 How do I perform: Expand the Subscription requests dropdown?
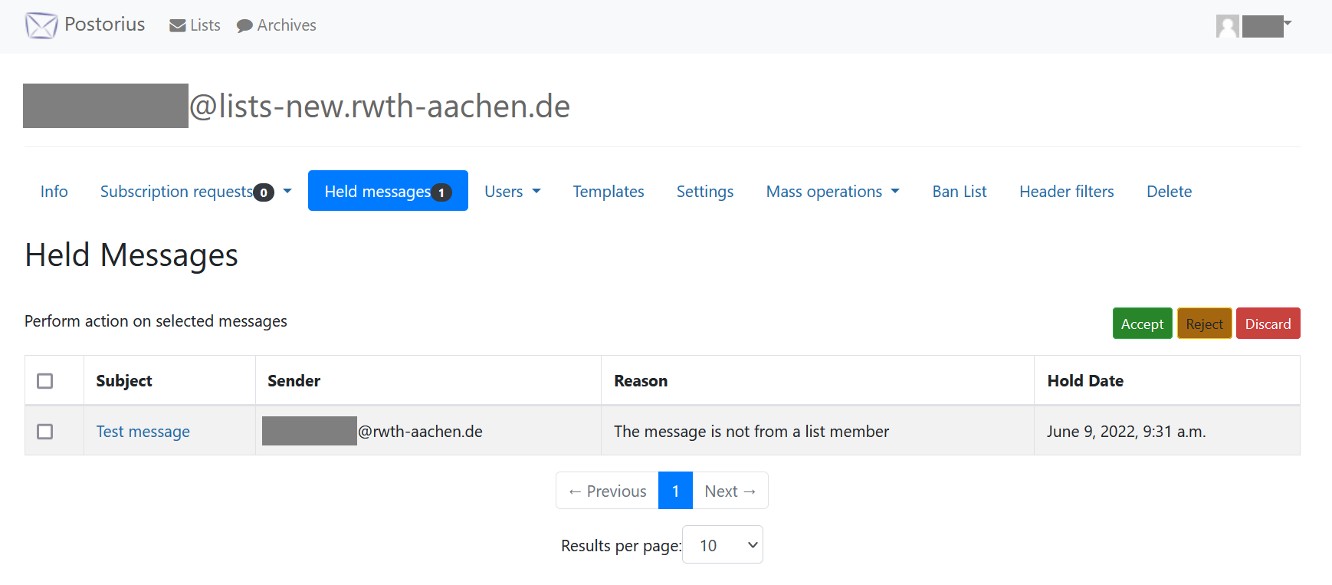coord(287,192)
